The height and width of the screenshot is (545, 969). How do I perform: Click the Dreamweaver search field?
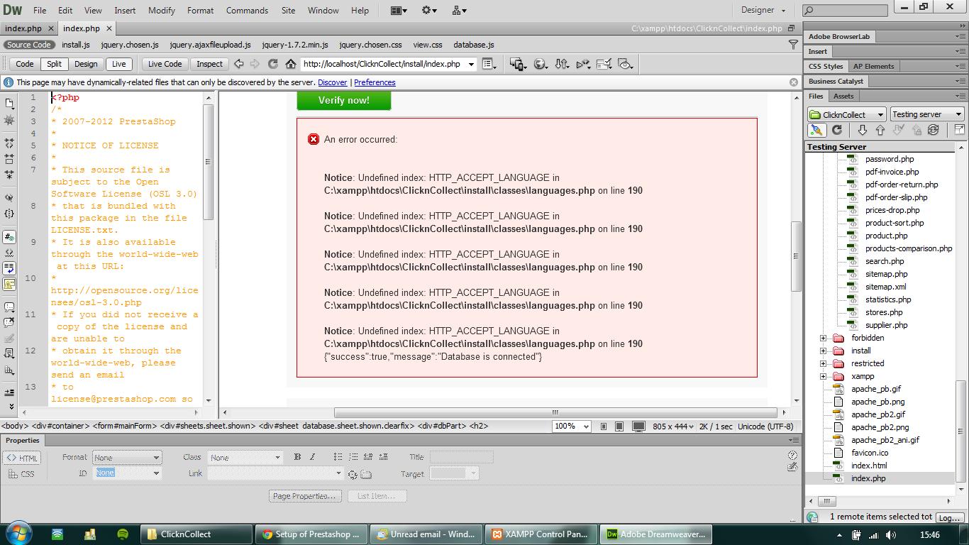click(x=846, y=11)
